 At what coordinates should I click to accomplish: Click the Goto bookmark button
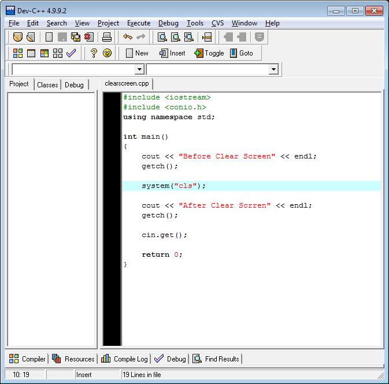click(x=241, y=53)
